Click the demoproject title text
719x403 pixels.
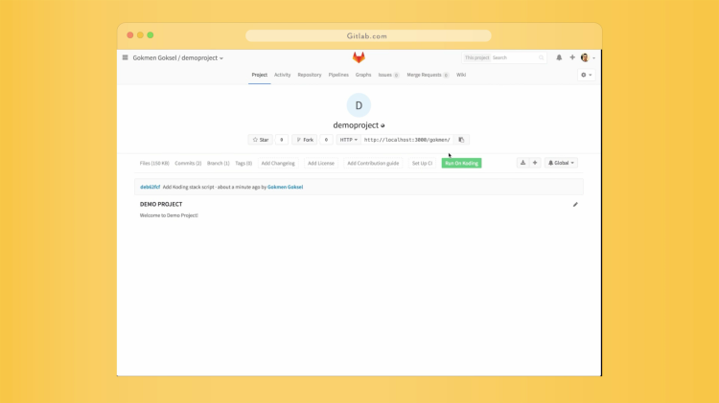coord(356,125)
